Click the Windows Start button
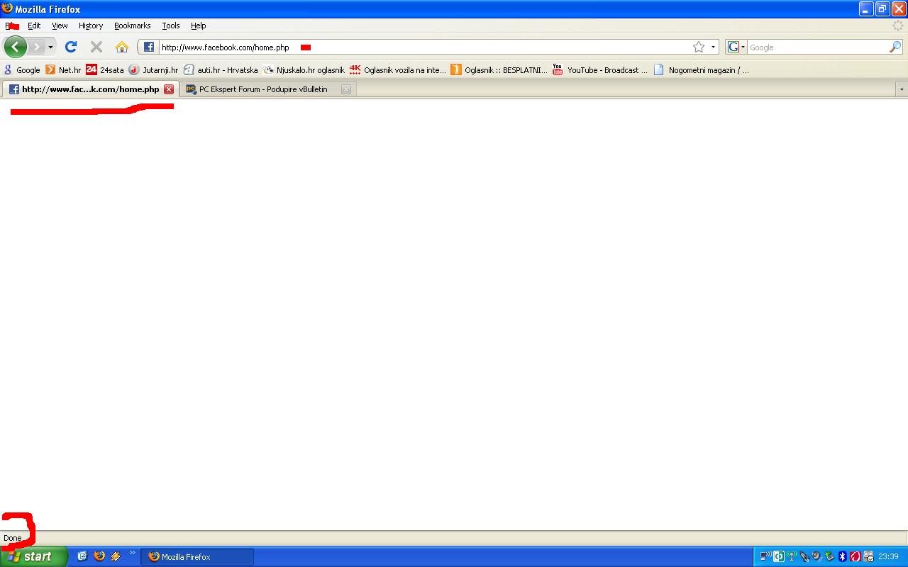This screenshot has width=908, height=567. coord(34,557)
